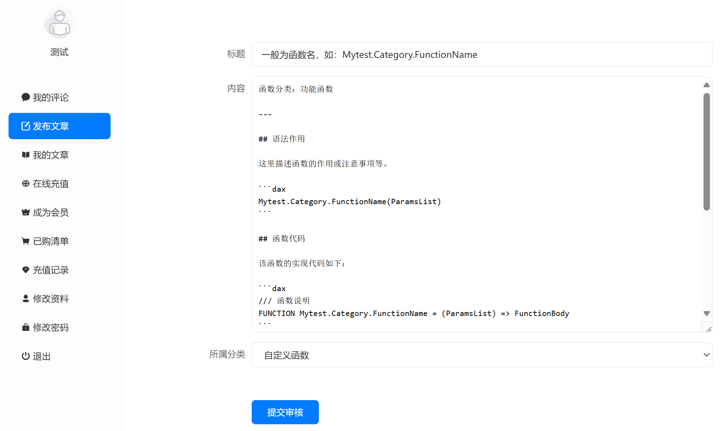Open the 所属分类 category dropdown
Viewport: 727px width, 431px height.
[x=481, y=355]
